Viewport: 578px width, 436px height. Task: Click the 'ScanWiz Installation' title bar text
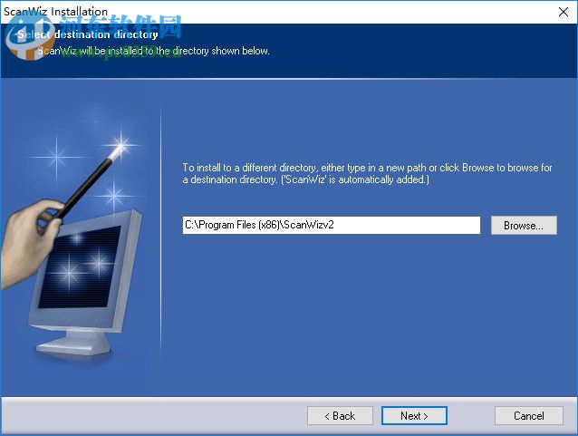tap(55, 12)
